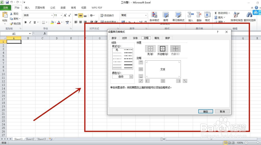
Task: Click the Save icon in quick access toolbar
Action: (x=7, y=2)
